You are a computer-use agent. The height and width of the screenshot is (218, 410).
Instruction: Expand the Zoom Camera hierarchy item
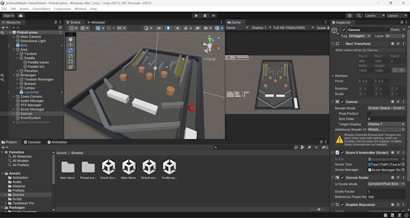pos(14,96)
